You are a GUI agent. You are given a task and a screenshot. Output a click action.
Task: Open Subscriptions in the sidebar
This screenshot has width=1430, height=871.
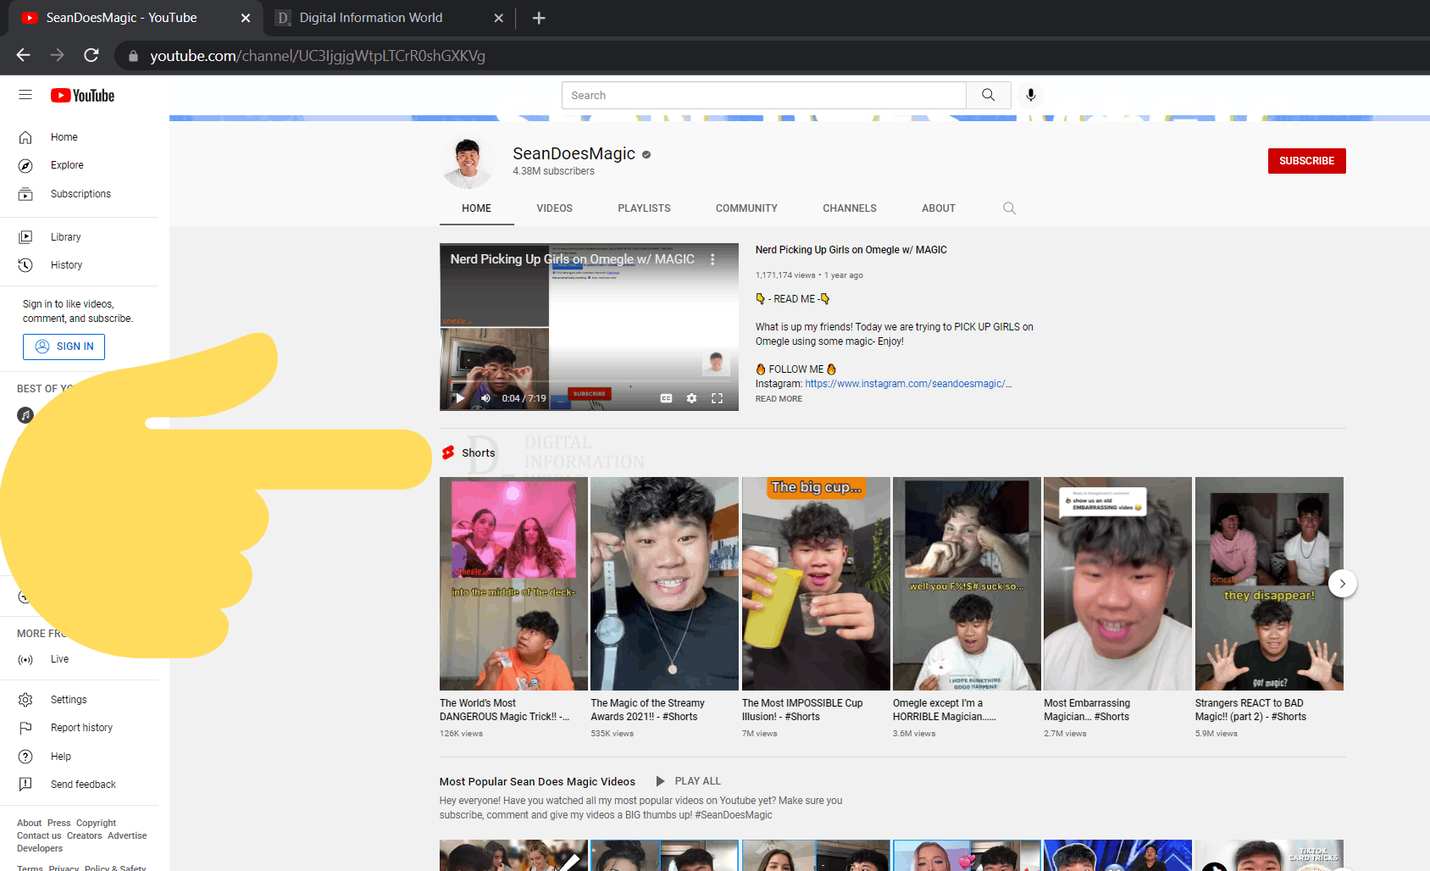point(80,194)
